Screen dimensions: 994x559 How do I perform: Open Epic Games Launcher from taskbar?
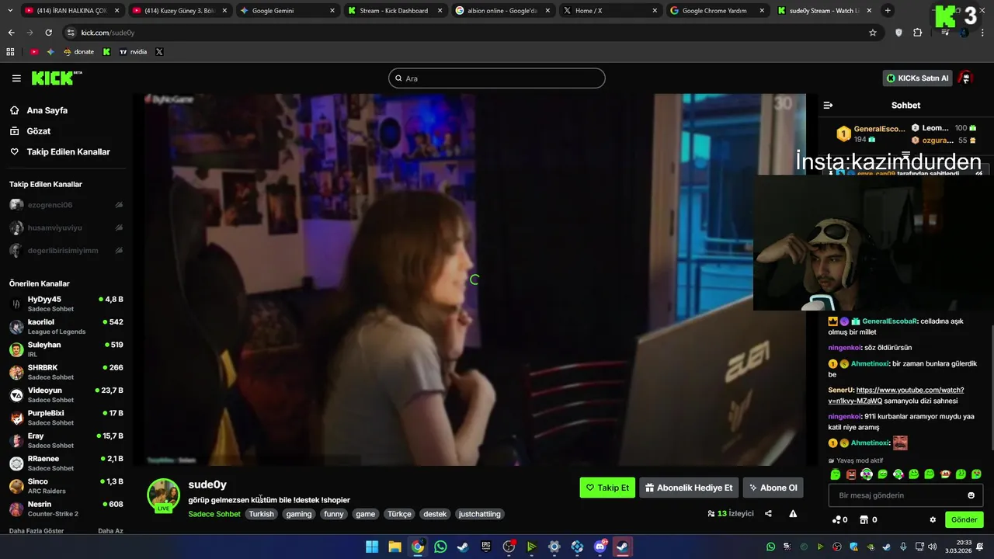coord(486,547)
